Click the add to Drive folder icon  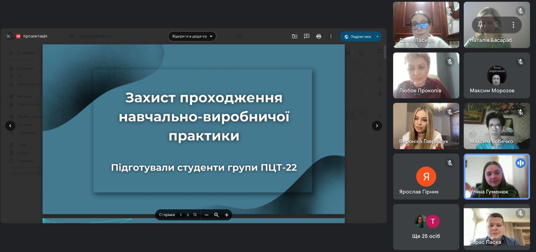pos(294,36)
